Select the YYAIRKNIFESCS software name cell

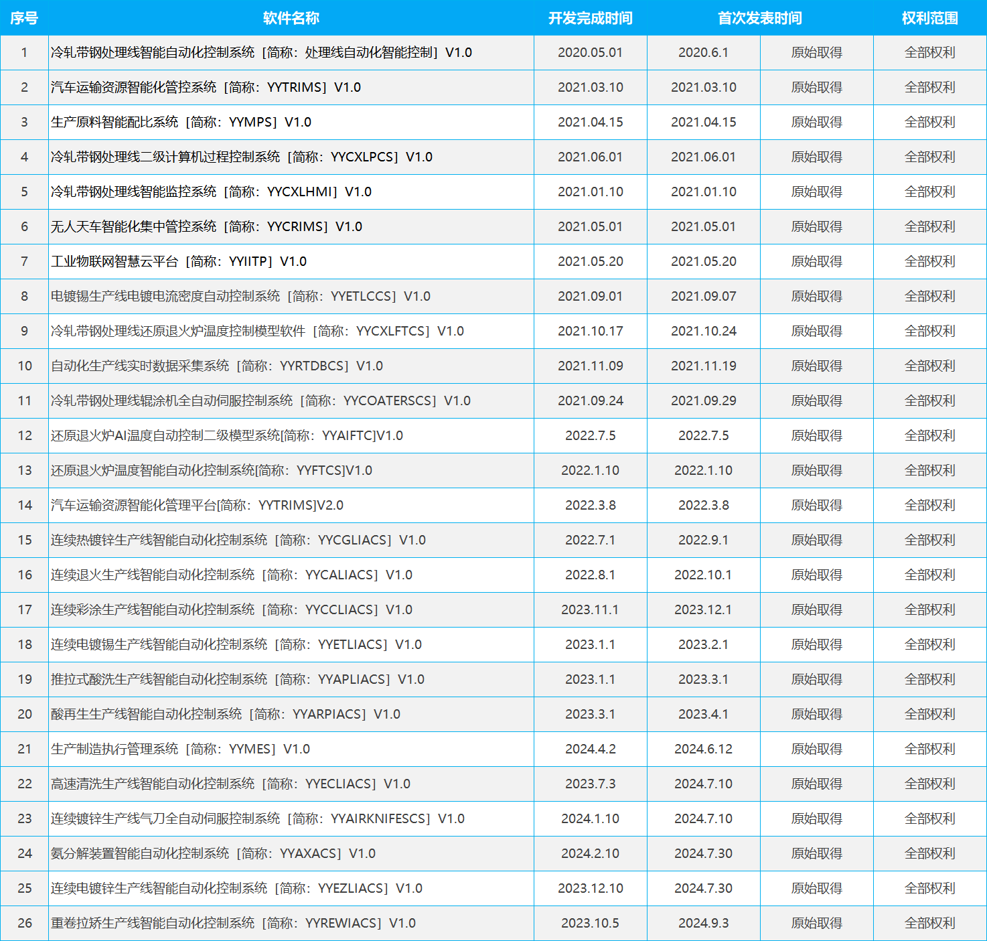tap(291, 819)
